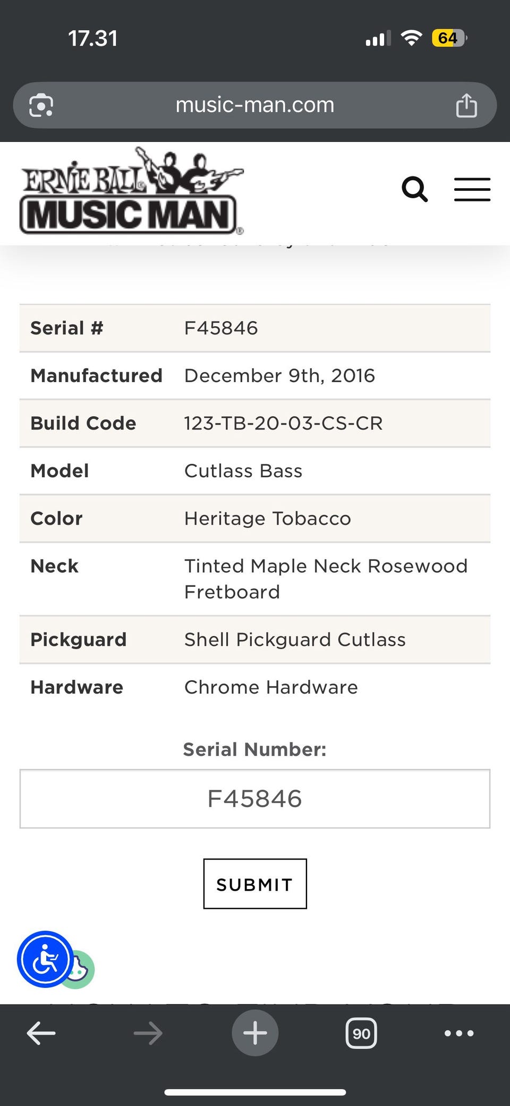Tap the share icon in address bar

coord(466,105)
